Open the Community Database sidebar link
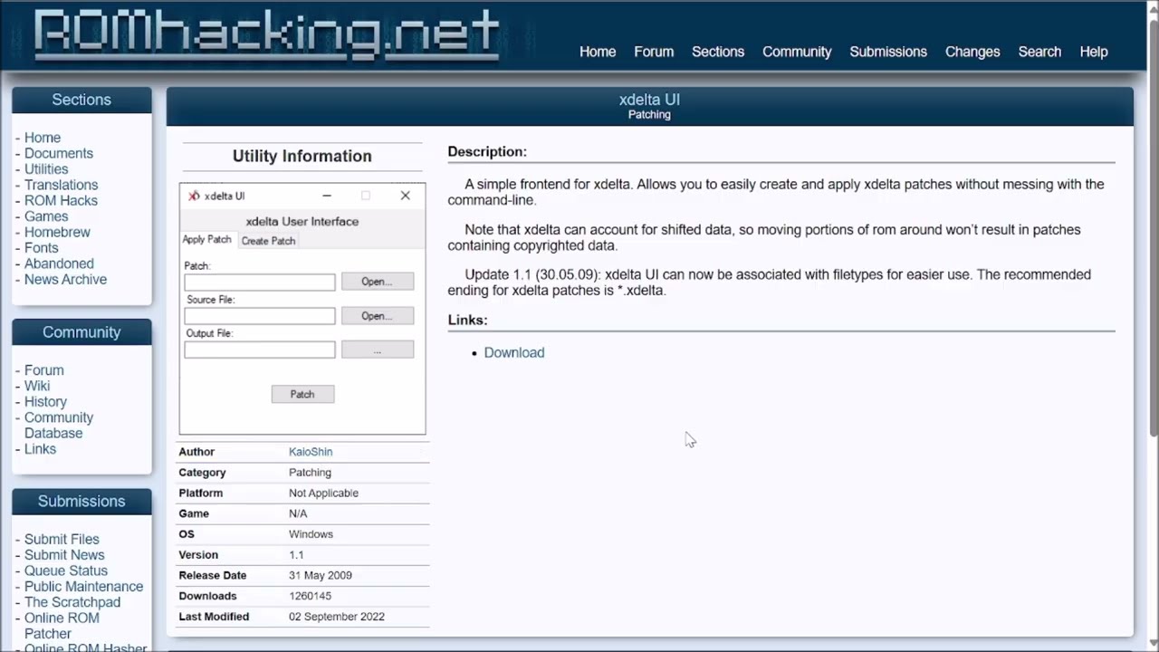Image resolution: width=1159 pixels, height=652 pixels. pyautogui.click(x=59, y=426)
